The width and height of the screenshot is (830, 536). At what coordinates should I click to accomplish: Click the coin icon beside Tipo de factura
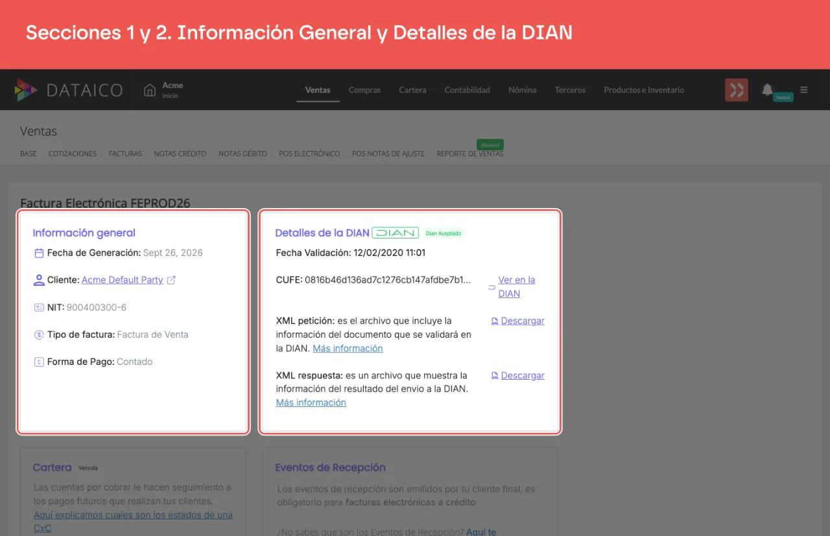tap(39, 334)
